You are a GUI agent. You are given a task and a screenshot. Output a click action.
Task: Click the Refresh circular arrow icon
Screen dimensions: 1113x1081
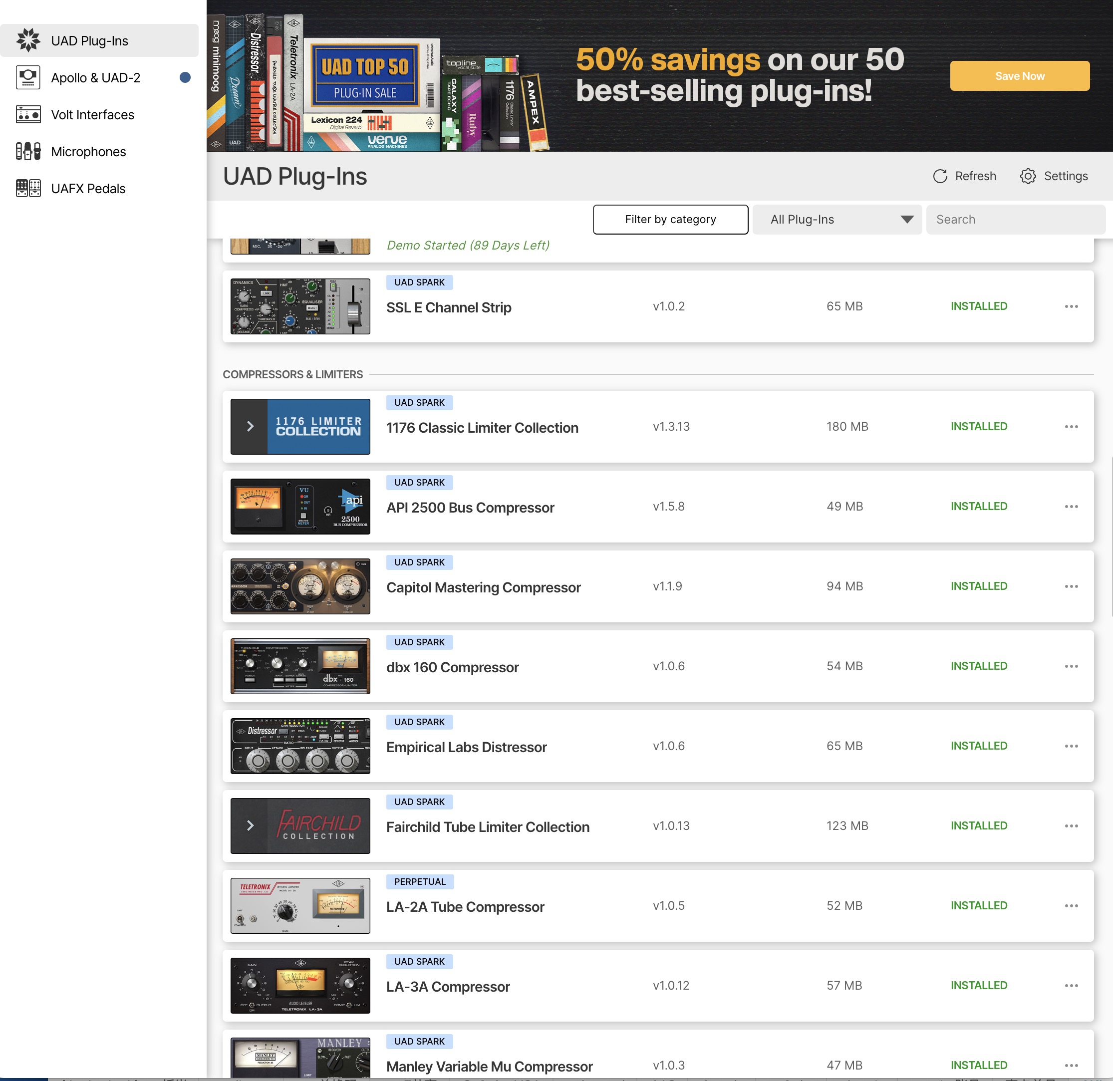click(x=940, y=176)
